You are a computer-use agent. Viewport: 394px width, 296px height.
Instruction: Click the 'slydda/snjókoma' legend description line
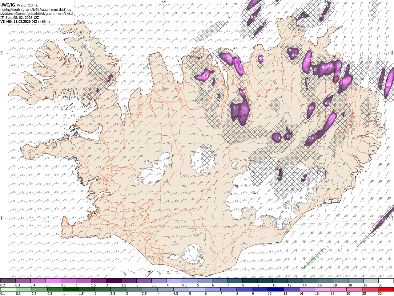point(37,14)
